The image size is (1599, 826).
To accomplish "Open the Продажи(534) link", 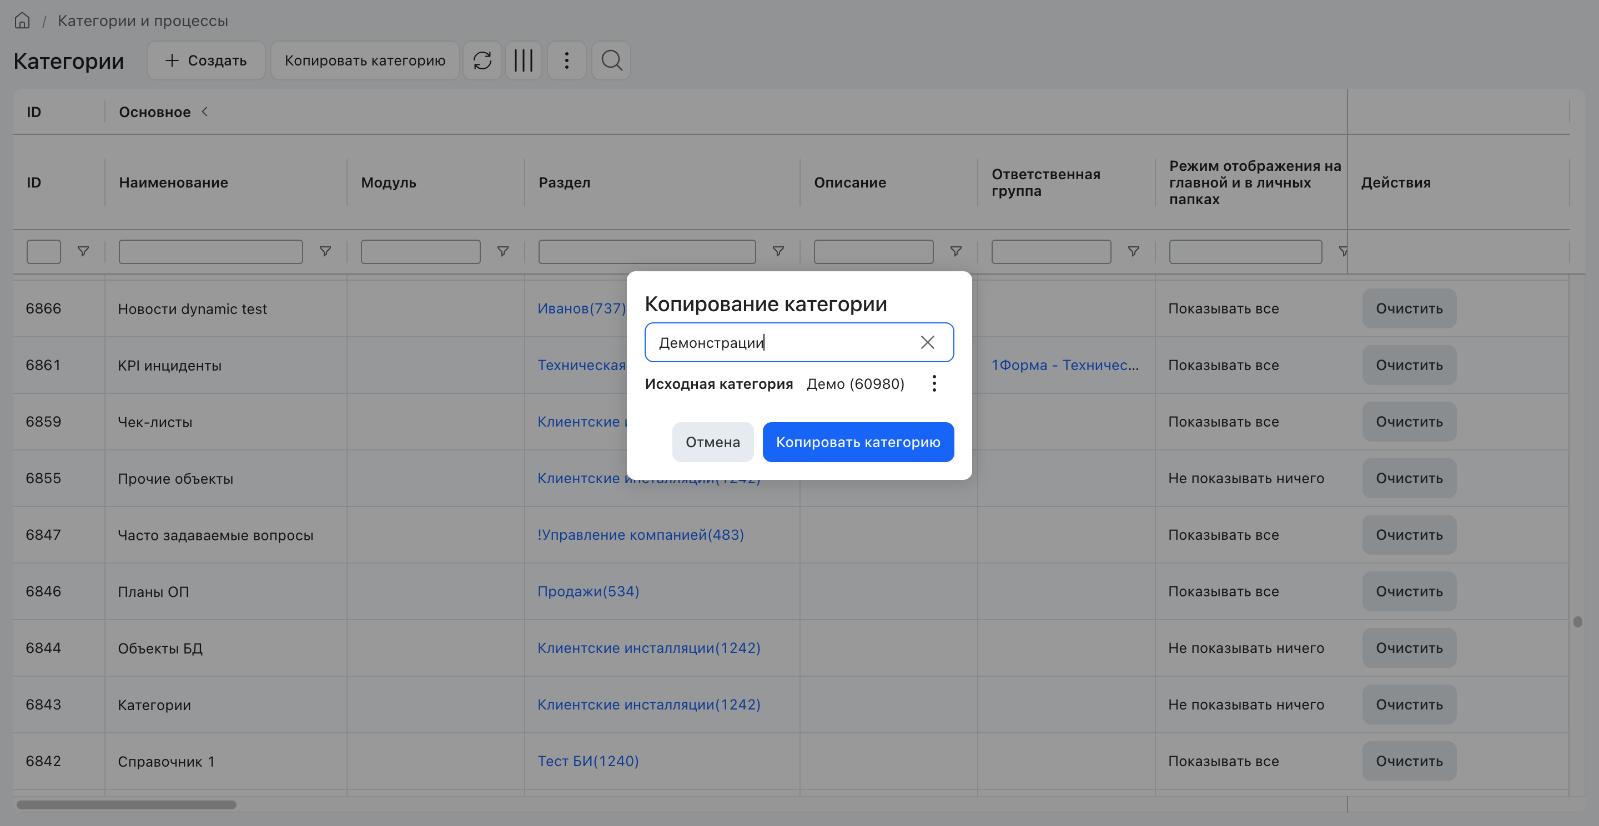I will coord(588,591).
